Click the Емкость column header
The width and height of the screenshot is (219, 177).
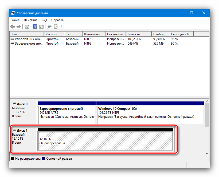coord(138,34)
